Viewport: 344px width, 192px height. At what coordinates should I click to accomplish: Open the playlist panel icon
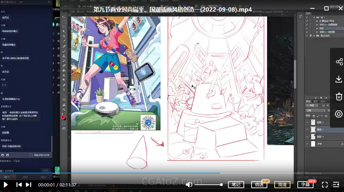point(336,185)
